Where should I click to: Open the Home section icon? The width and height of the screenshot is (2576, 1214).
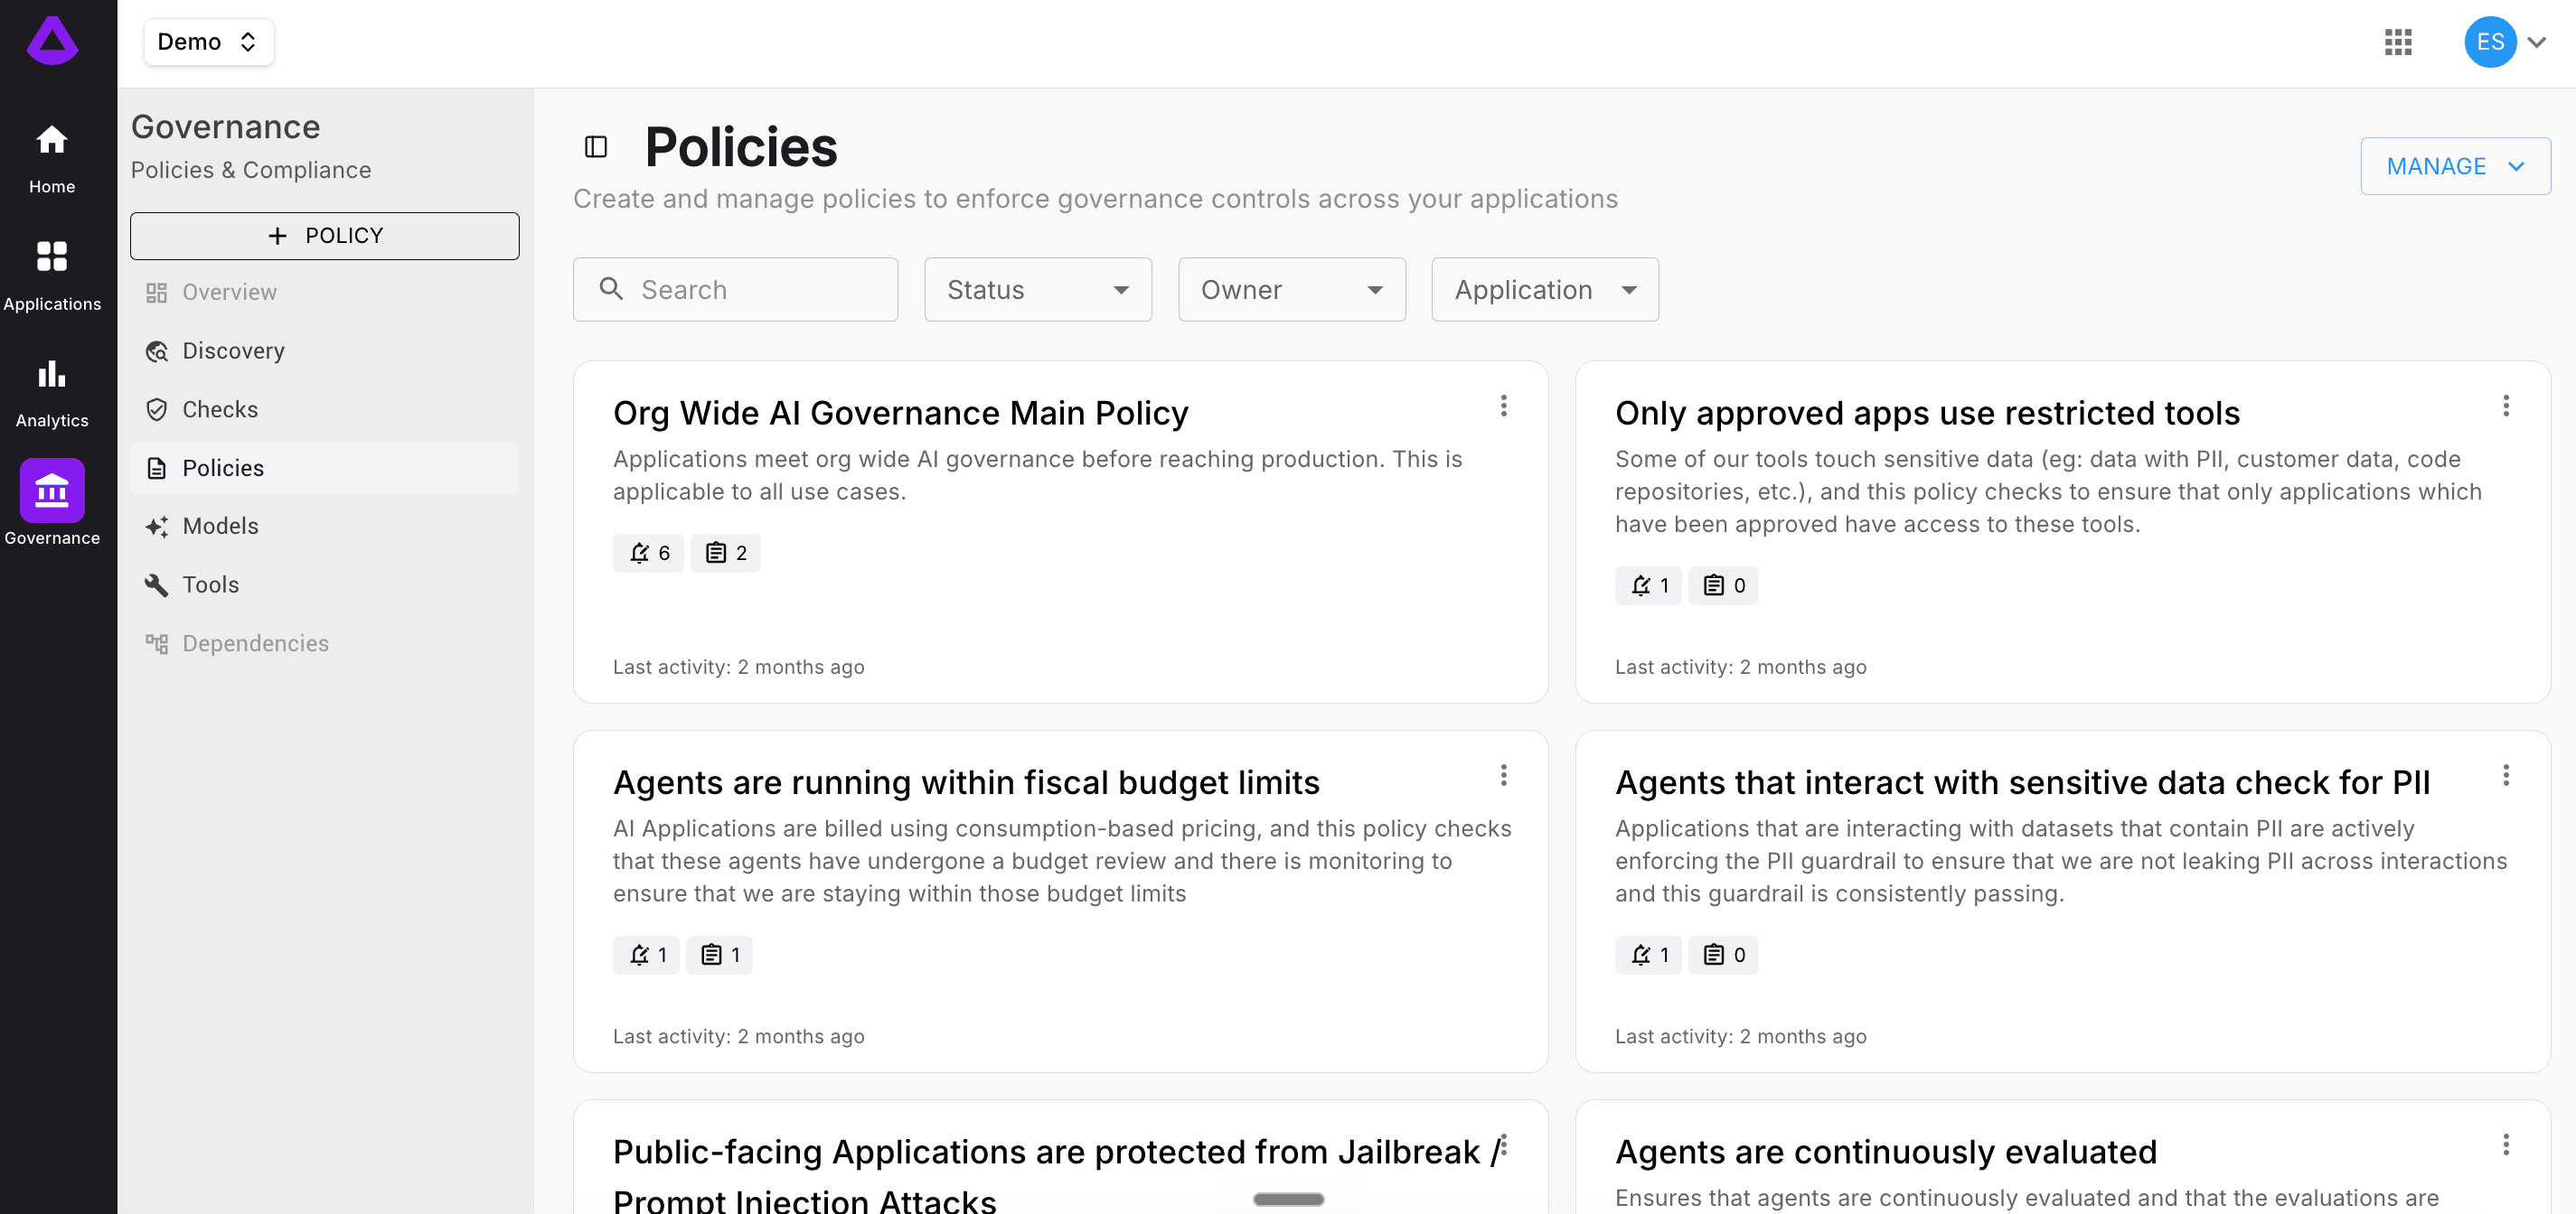point(52,140)
